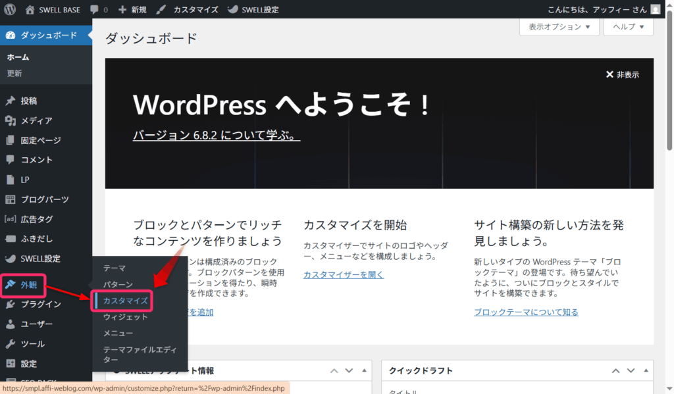Open the SWELL BASE home icon

coord(30,9)
